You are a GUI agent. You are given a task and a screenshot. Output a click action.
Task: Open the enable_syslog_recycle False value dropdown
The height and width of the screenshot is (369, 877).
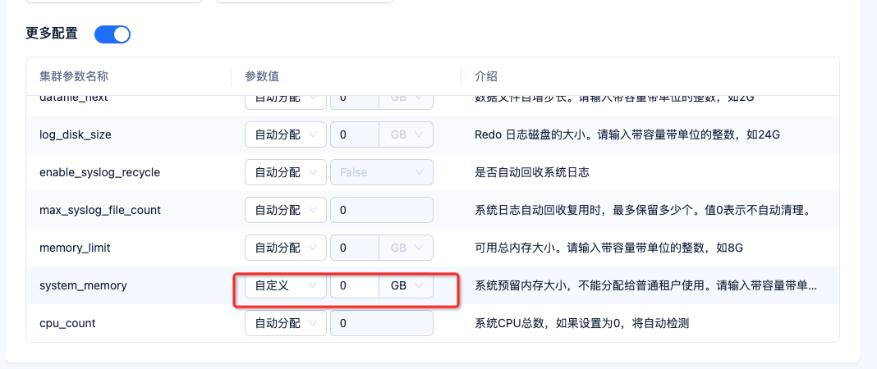point(382,172)
